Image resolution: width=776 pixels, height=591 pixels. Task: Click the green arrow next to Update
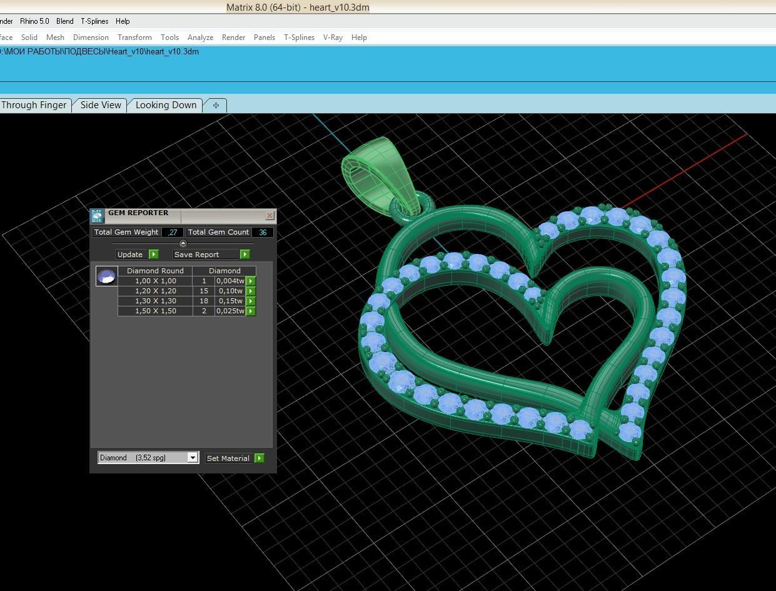point(154,255)
